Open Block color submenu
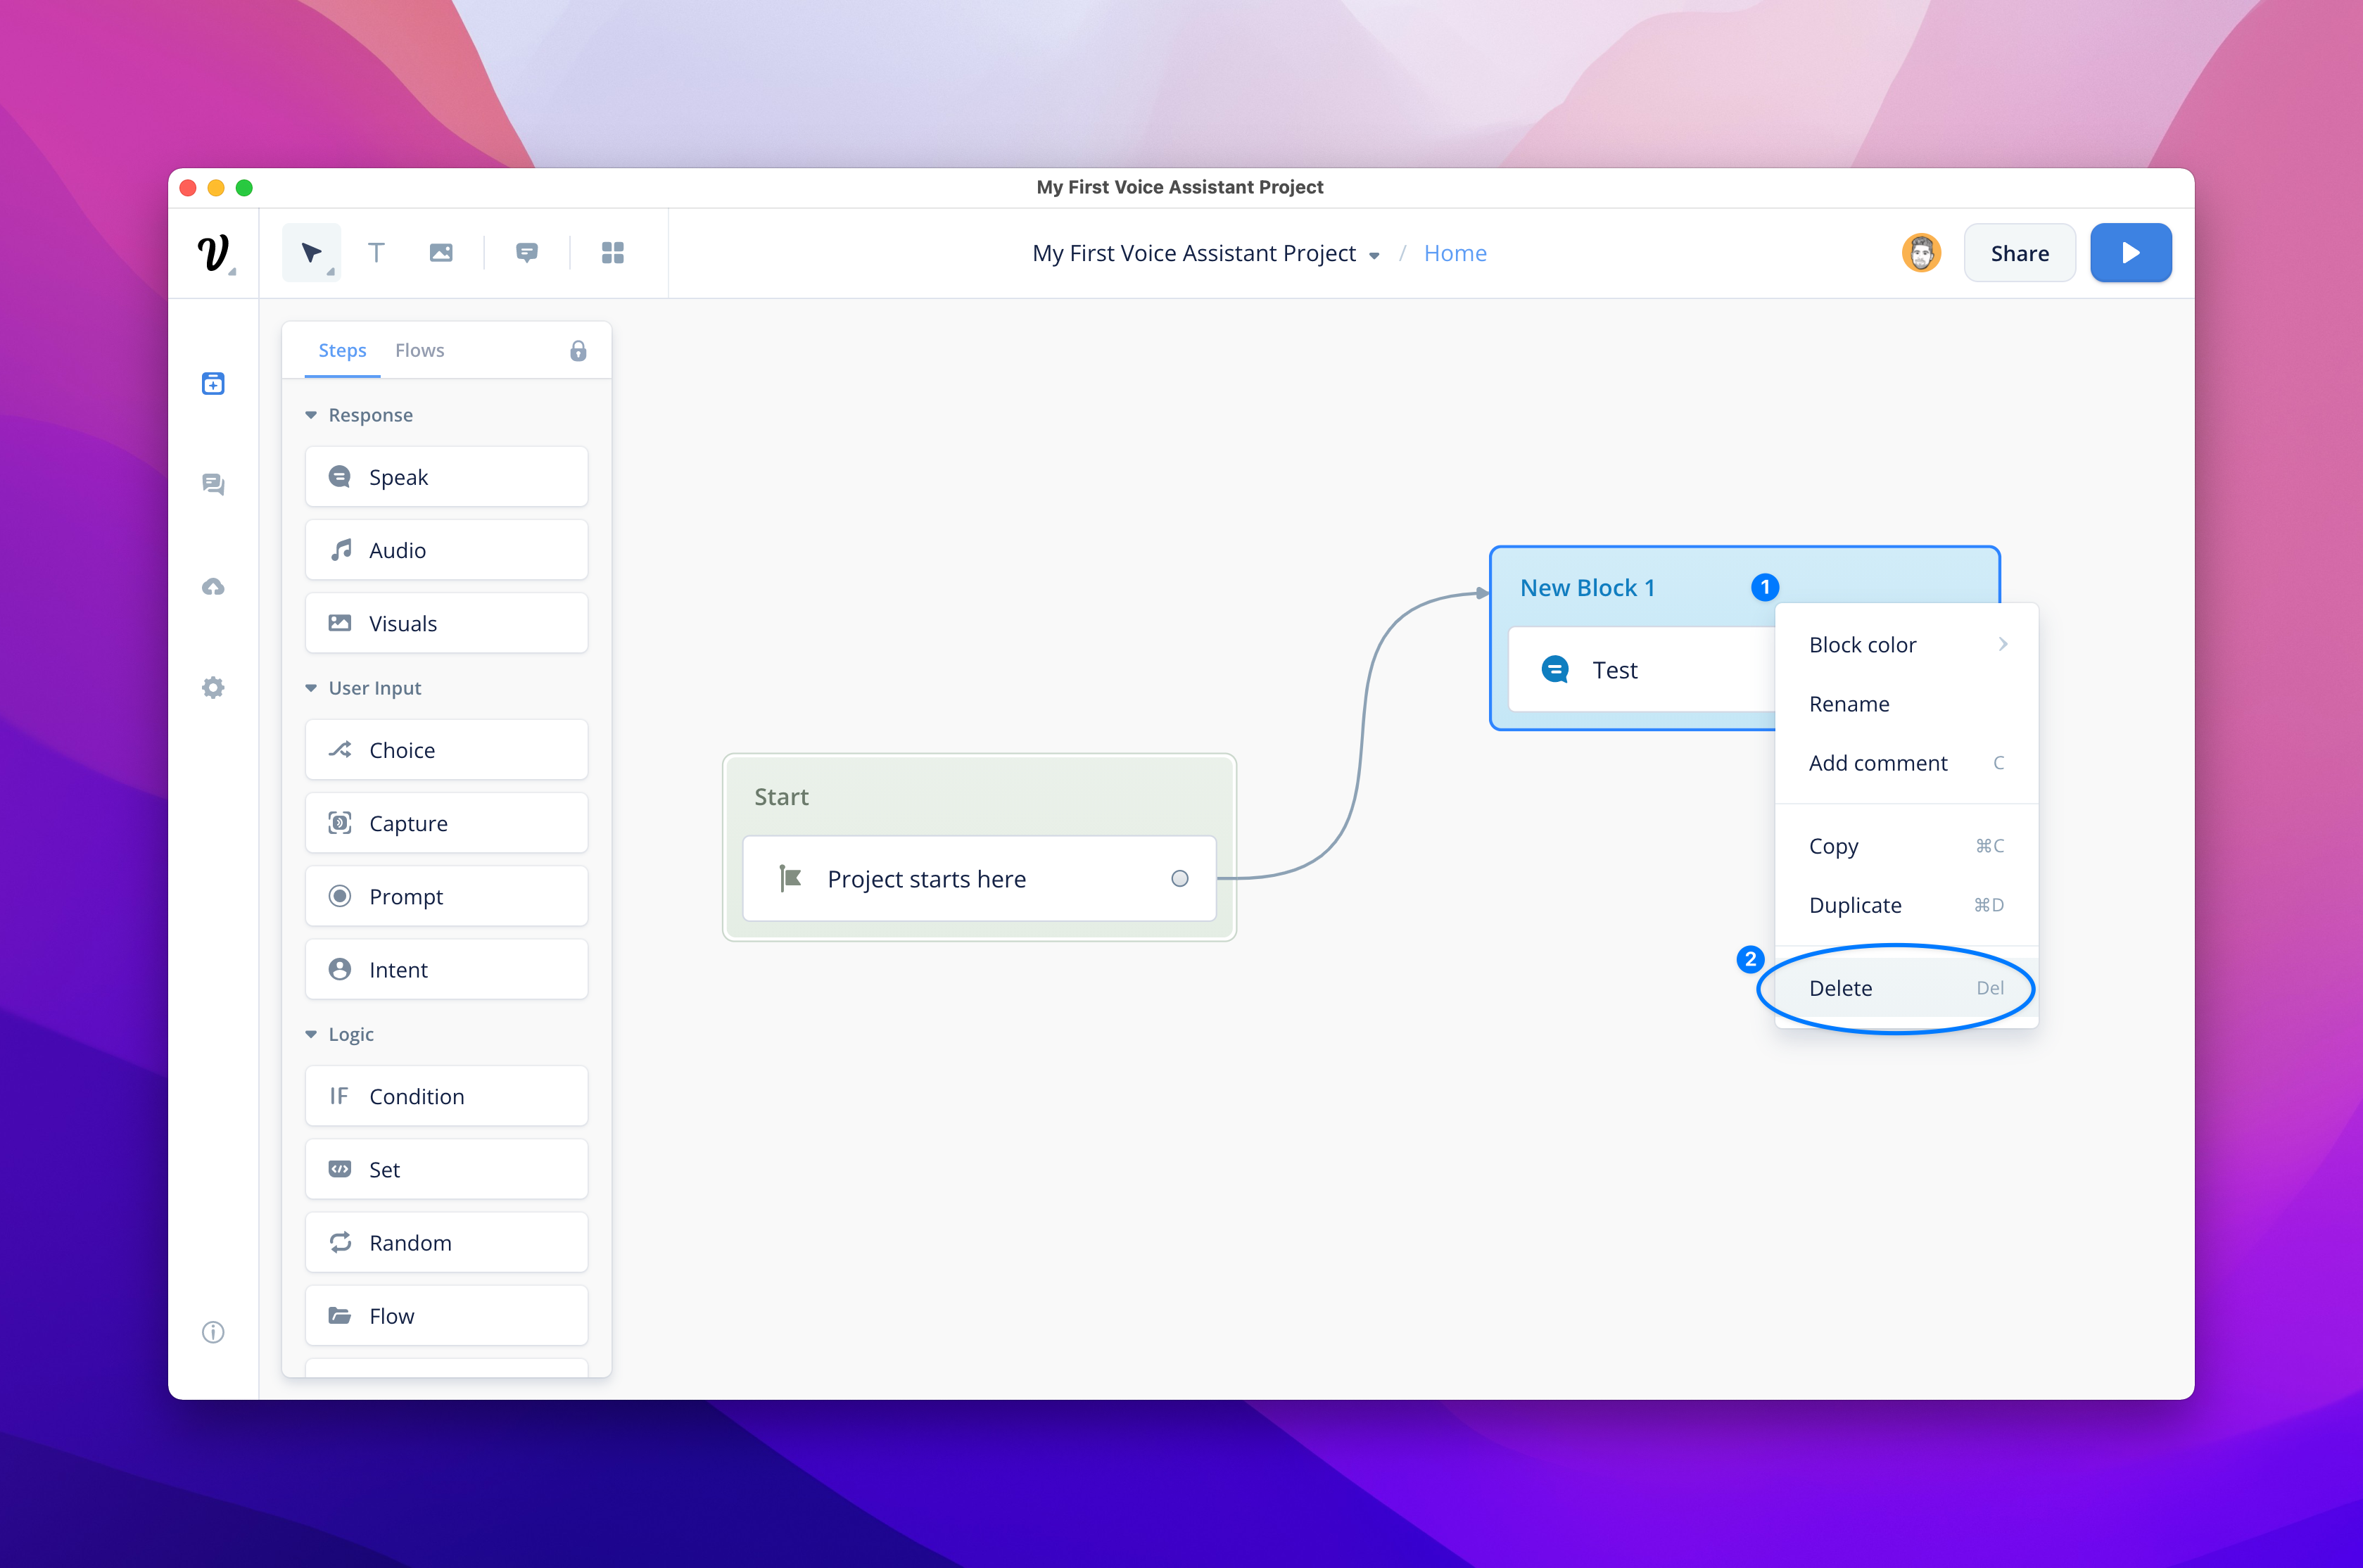 click(1906, 645)
